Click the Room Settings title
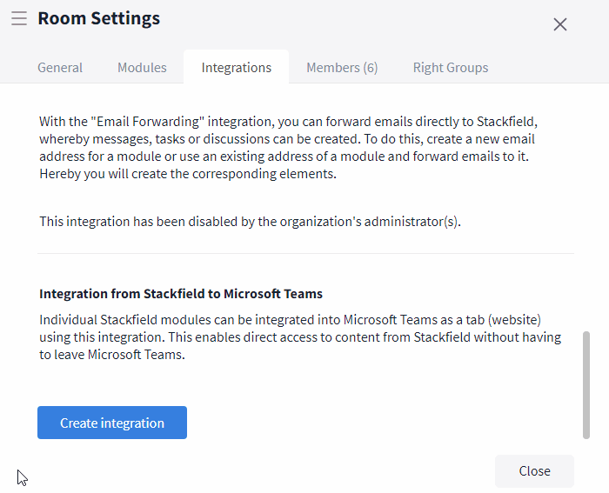This screenshot has height=493, width=609. click(x=98, y=18)
